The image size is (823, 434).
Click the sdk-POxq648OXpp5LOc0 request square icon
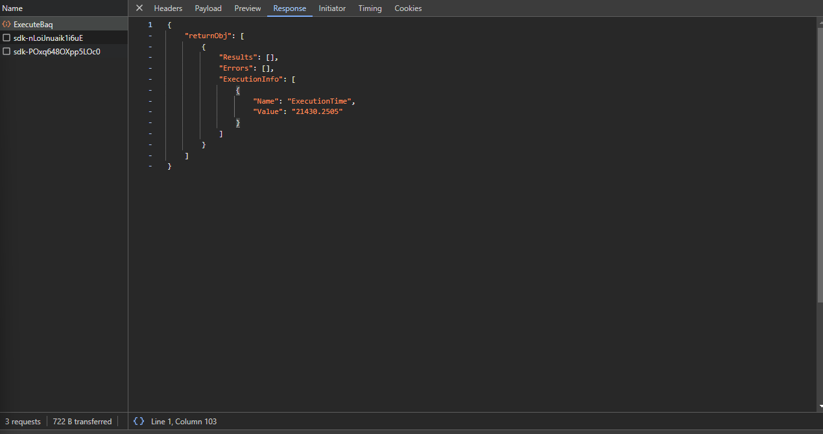6,52
